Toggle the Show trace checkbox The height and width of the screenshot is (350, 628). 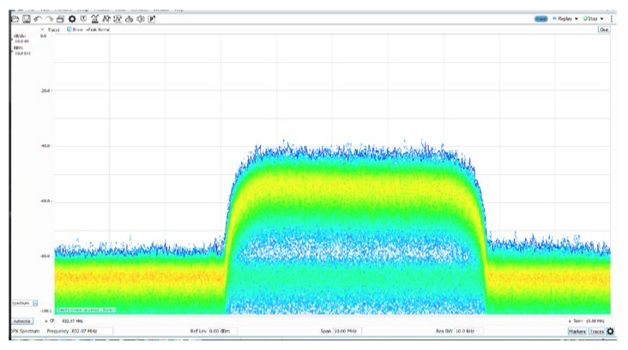(69, 30)
